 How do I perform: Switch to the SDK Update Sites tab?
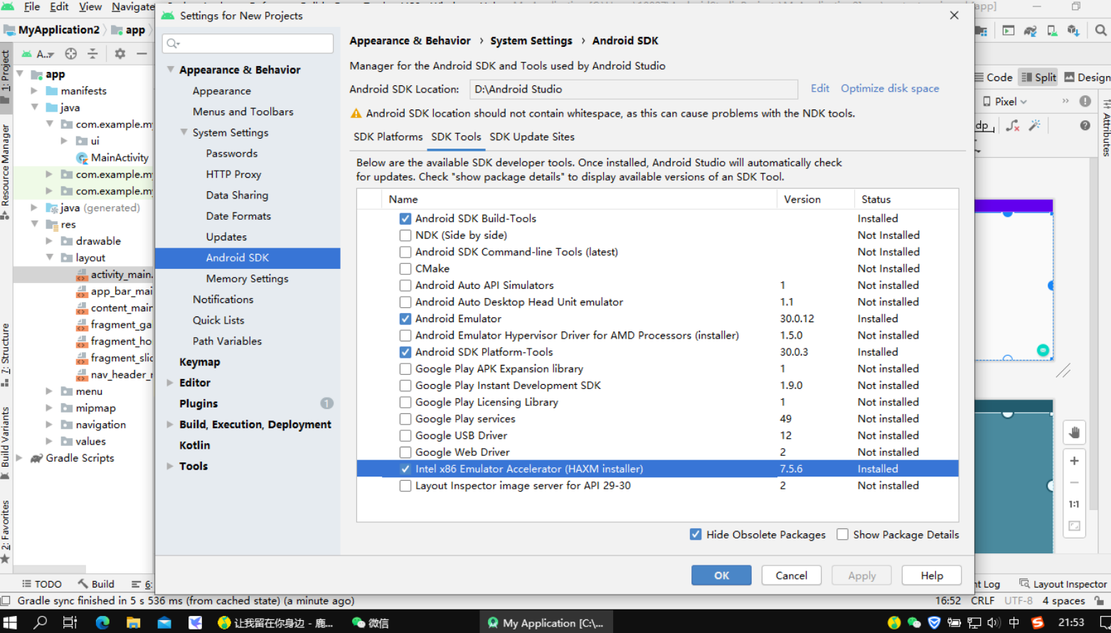click(532, 137)
